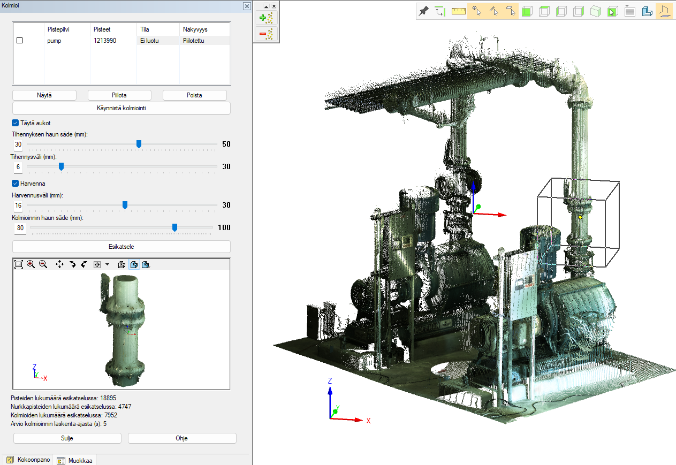Click zoom in magnifier in preview toolbar

point(31,264)
